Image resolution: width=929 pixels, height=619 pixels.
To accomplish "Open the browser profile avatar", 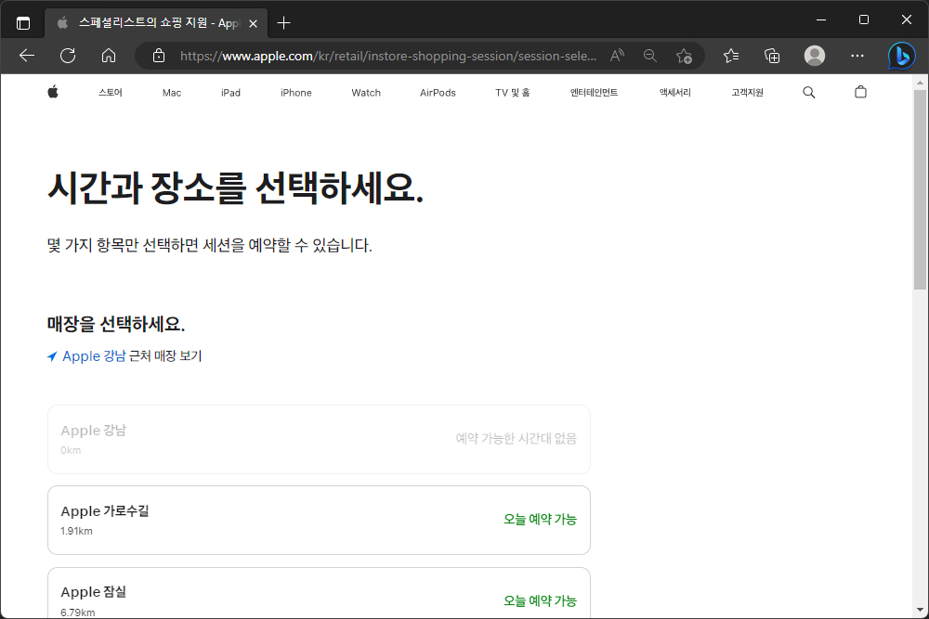I will pos(815,56).
